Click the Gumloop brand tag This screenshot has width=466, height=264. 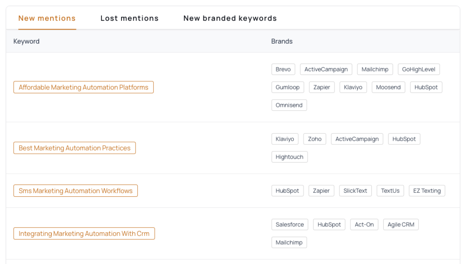click(288, 87)
